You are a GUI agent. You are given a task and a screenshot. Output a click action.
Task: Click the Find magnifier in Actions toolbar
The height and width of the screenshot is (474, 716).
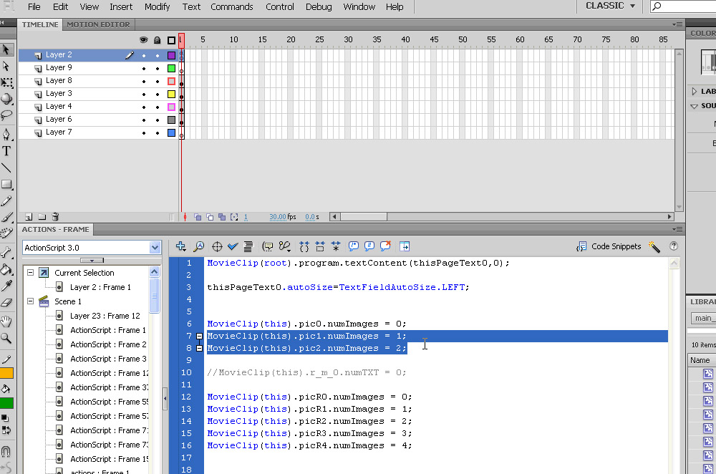point(199,246)
